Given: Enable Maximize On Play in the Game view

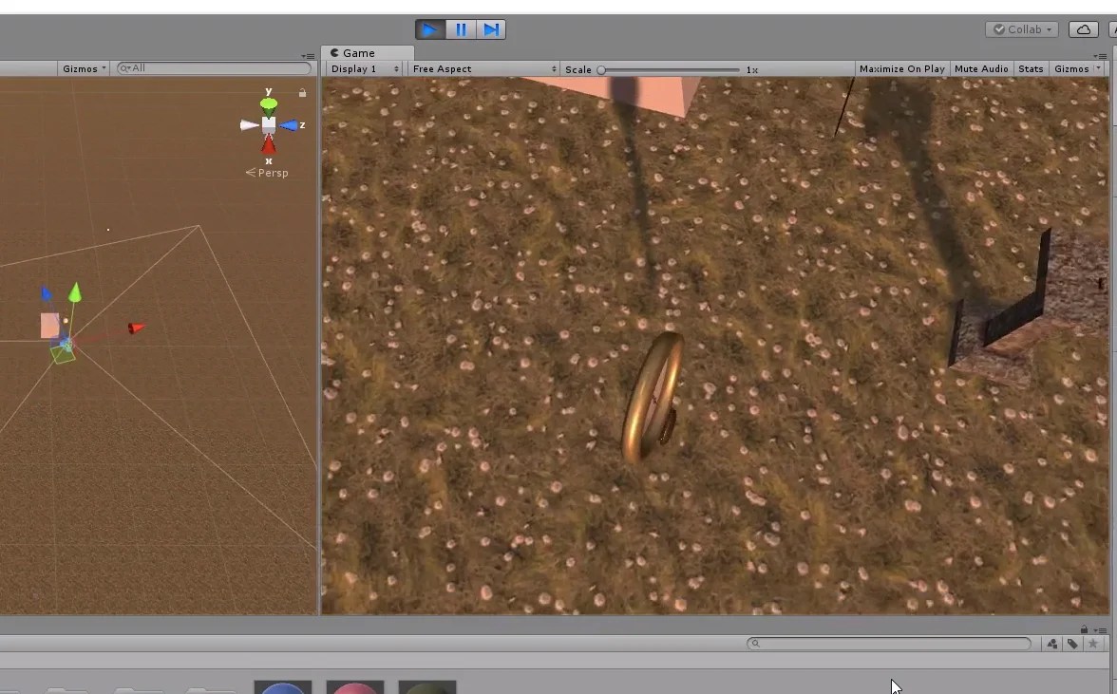Looking at the screenshot, I should tap(900, 68).
